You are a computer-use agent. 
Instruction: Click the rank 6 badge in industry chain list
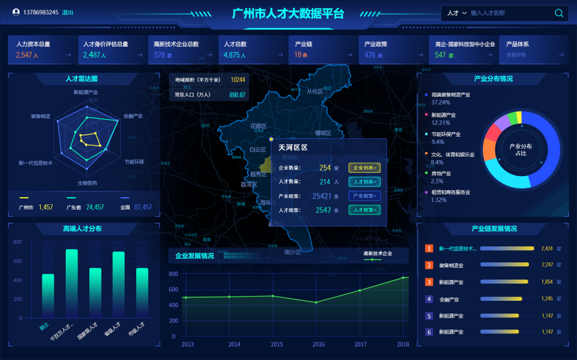click(428, 332)
